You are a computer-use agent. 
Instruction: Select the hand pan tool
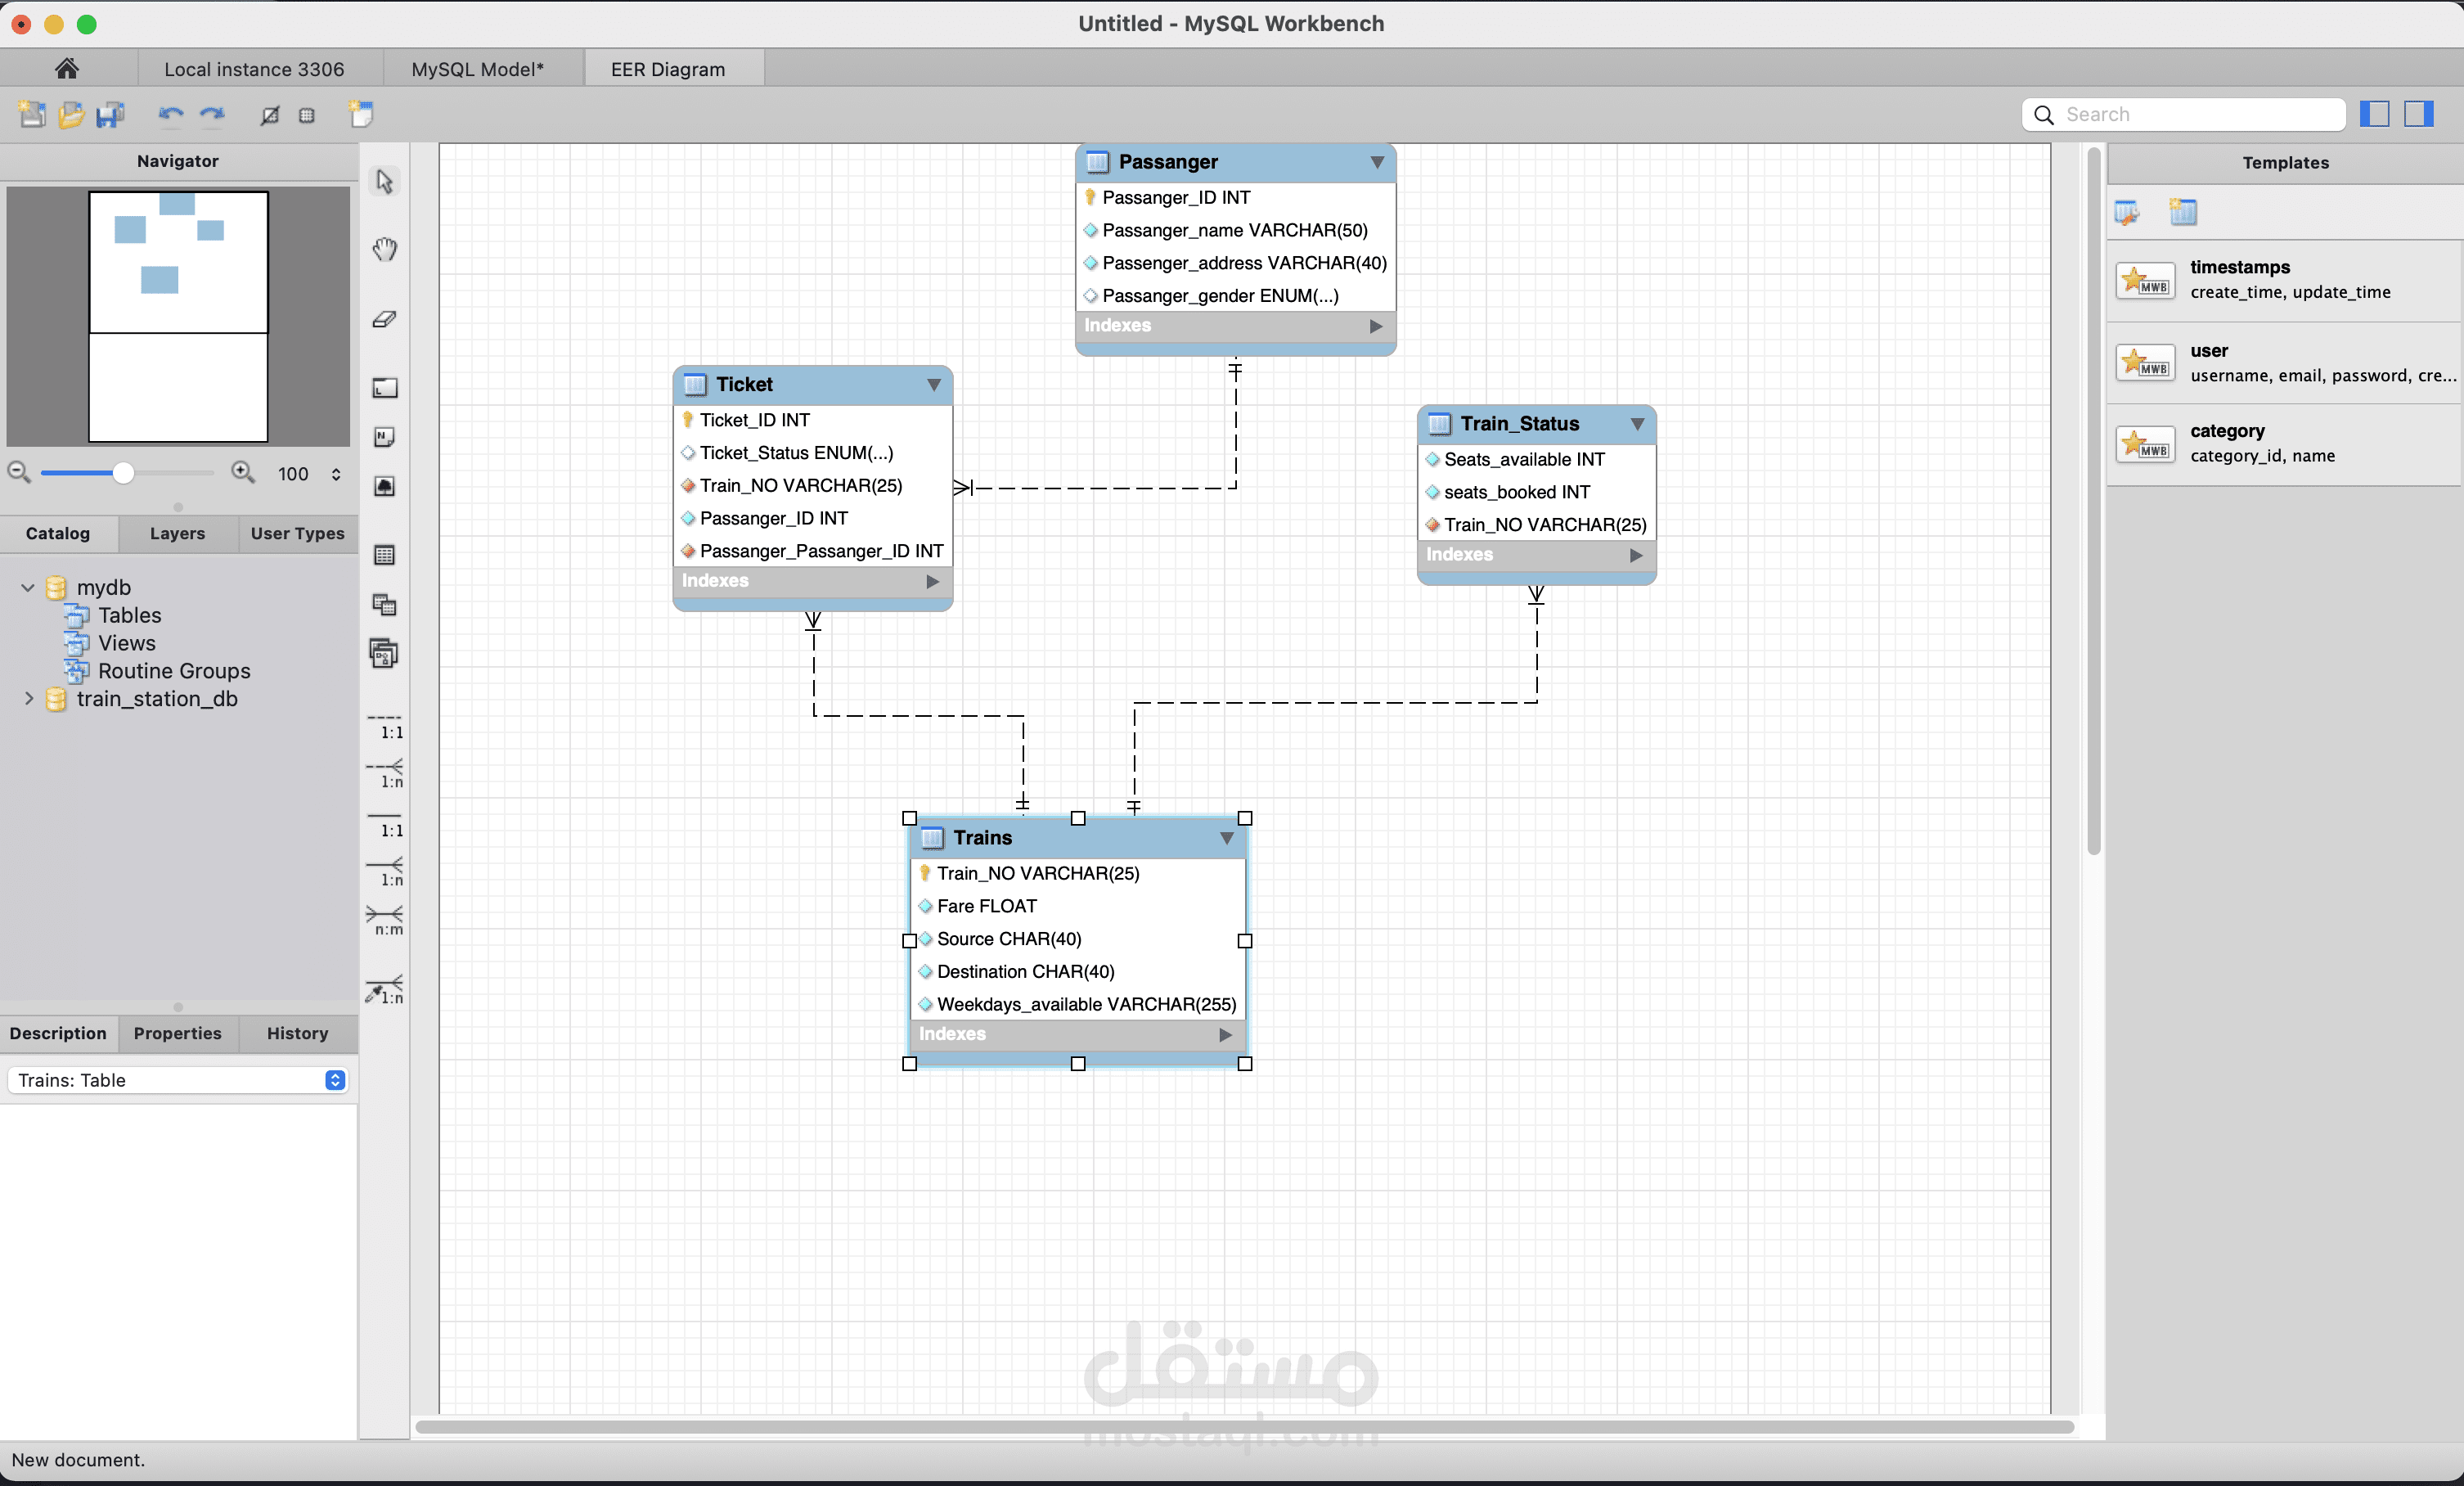tap(384, 249)
